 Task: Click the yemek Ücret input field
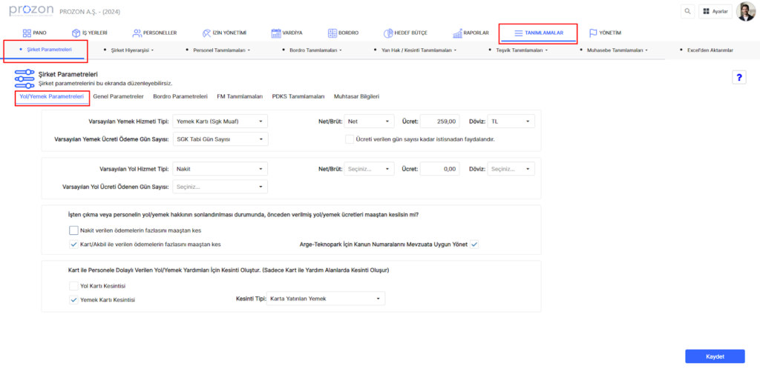(x=441, y=122)
